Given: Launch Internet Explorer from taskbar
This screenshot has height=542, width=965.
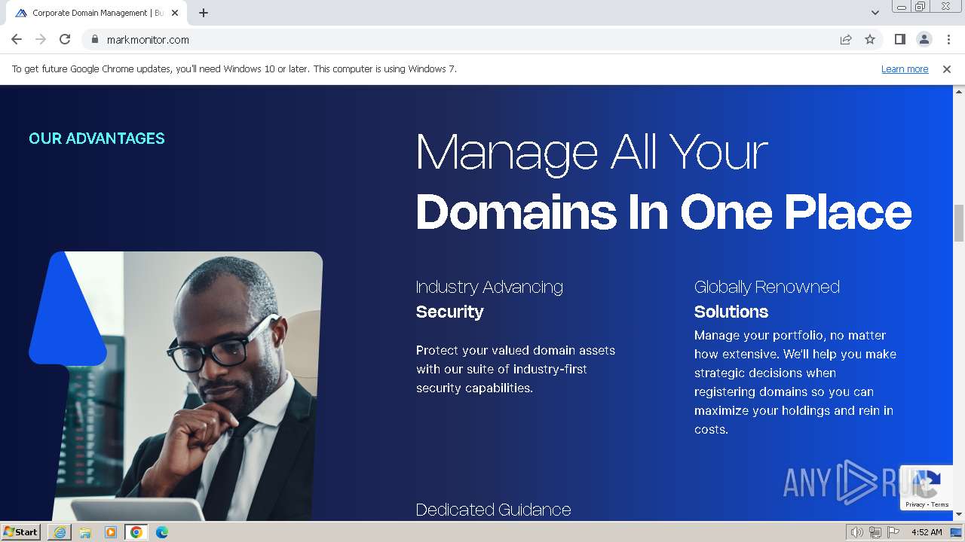Looking at the screenshot, I should click(x=60, y=532).
